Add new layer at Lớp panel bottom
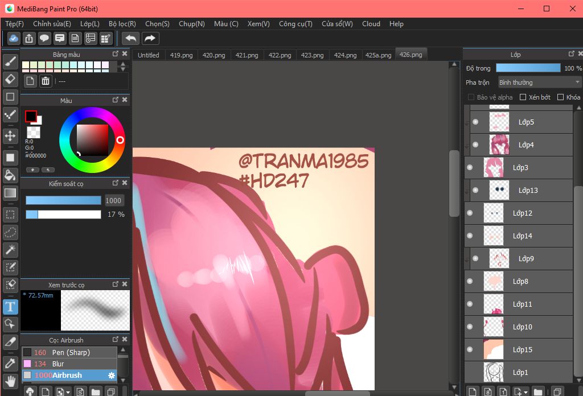Screen dimensions: 583x396 click(x=472, y=391)
